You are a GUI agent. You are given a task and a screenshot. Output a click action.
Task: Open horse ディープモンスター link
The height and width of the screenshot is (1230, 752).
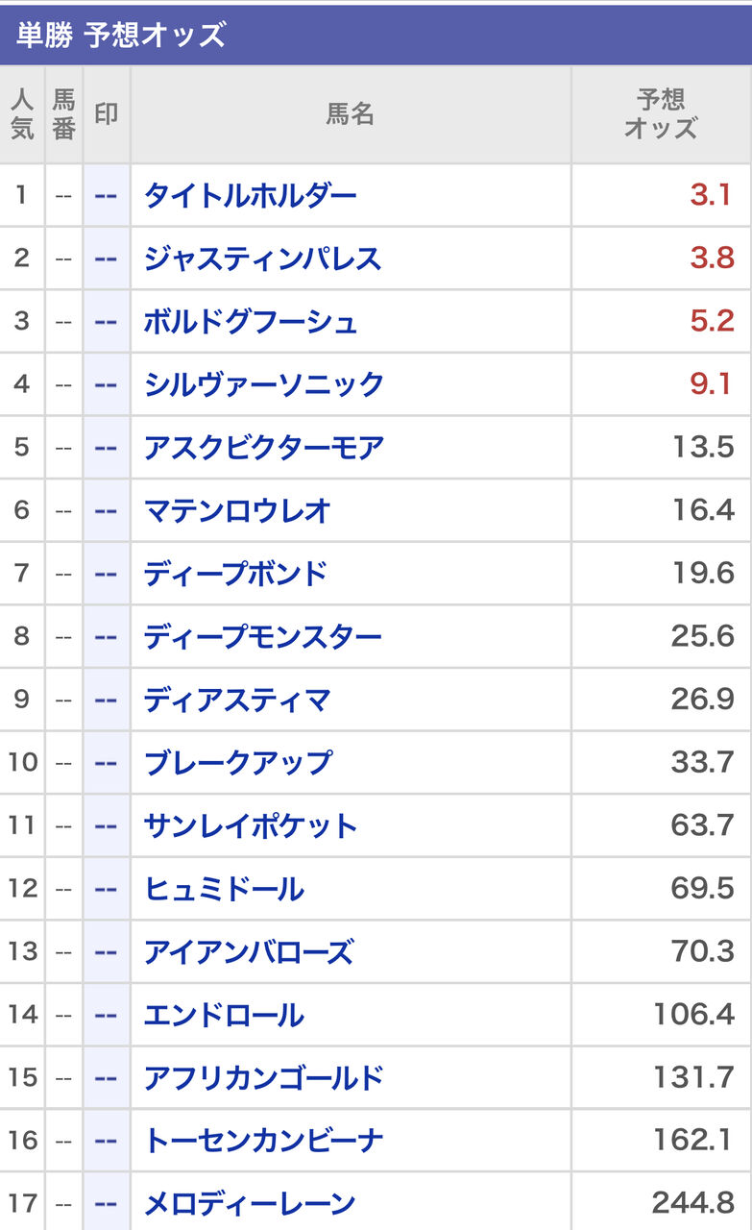pyautogui.click(x=262, y=635)
